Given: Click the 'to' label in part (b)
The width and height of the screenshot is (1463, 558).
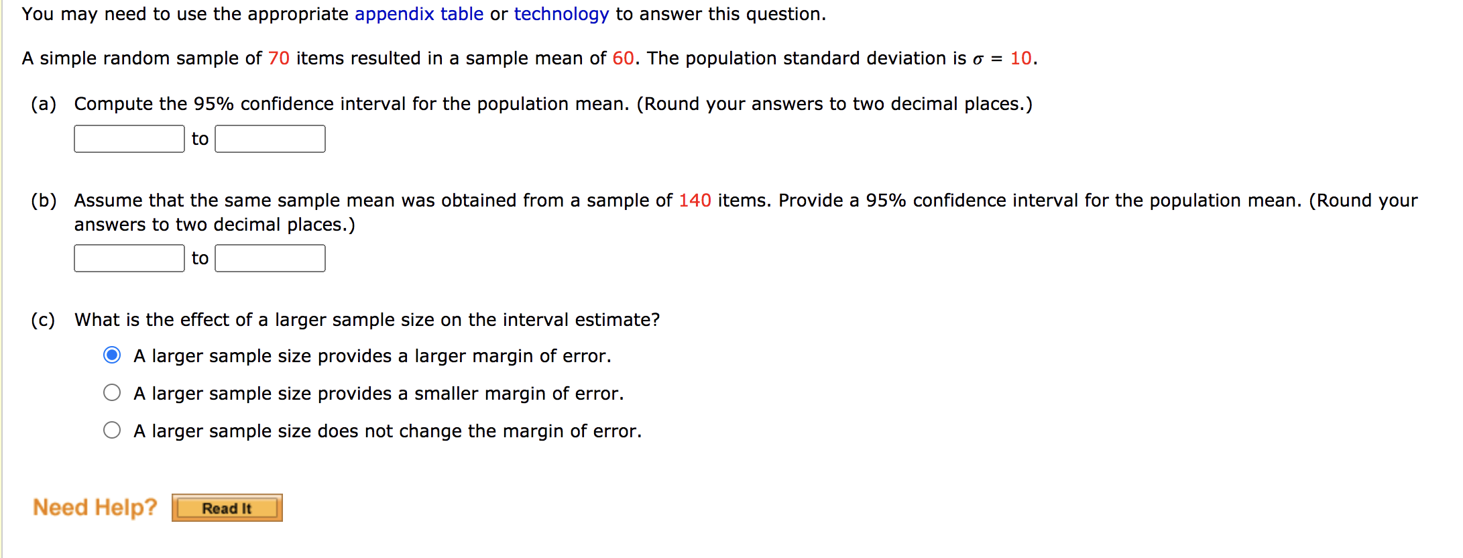Looking at the screenshot, I should click(199, 258).
